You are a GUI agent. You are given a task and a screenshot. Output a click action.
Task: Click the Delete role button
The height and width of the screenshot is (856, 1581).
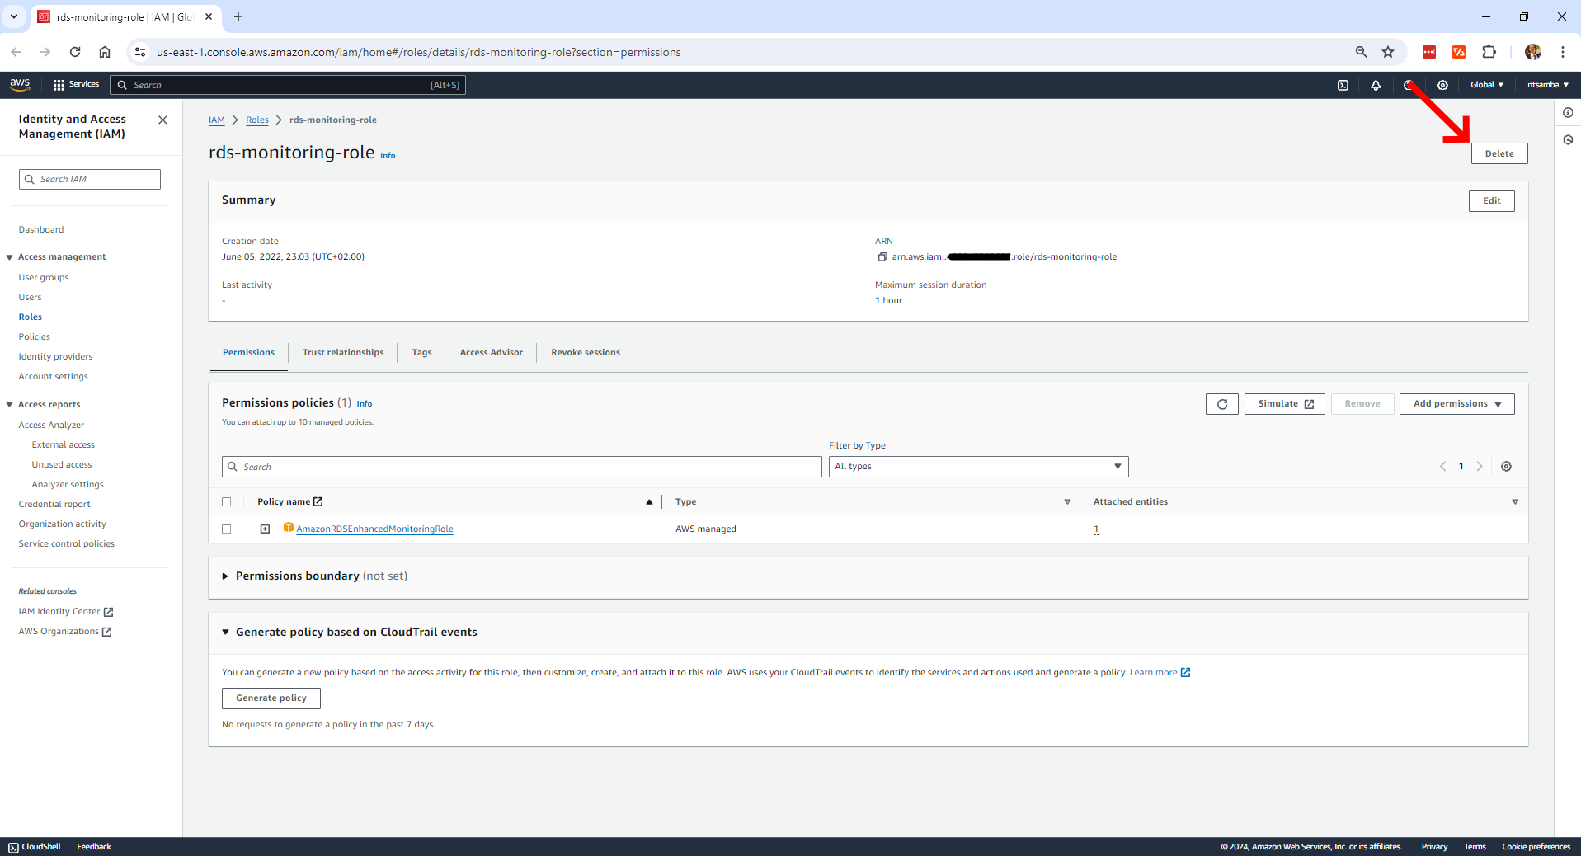click(1499, 153)
